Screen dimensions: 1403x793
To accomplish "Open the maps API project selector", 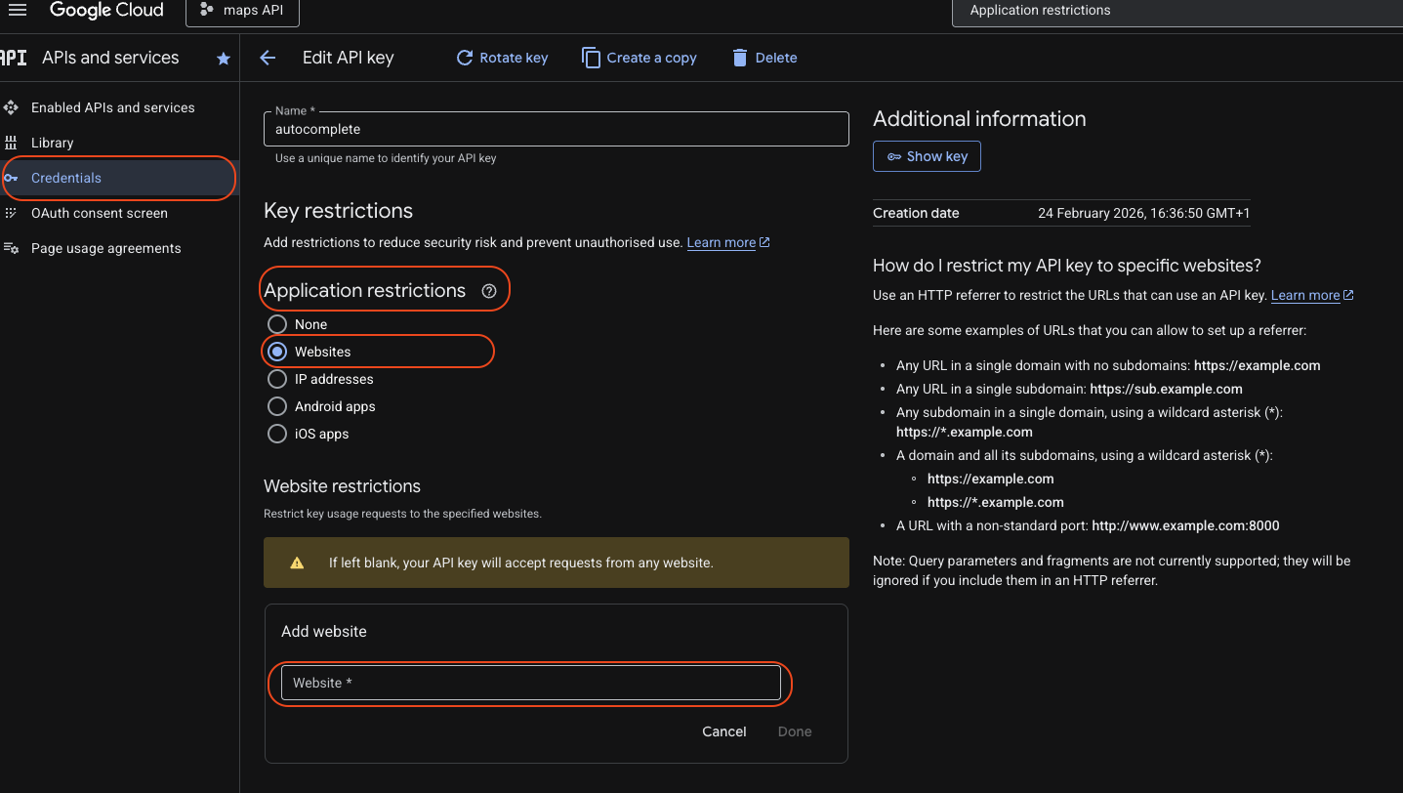I will [x=241, y=11].
